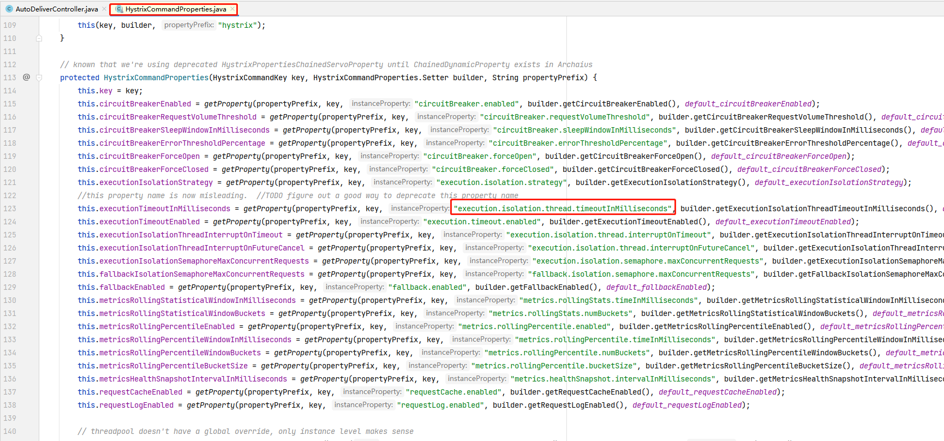
Task: Click this.metricsRollingPercentileEnabled field
Action: click(156, 326)
